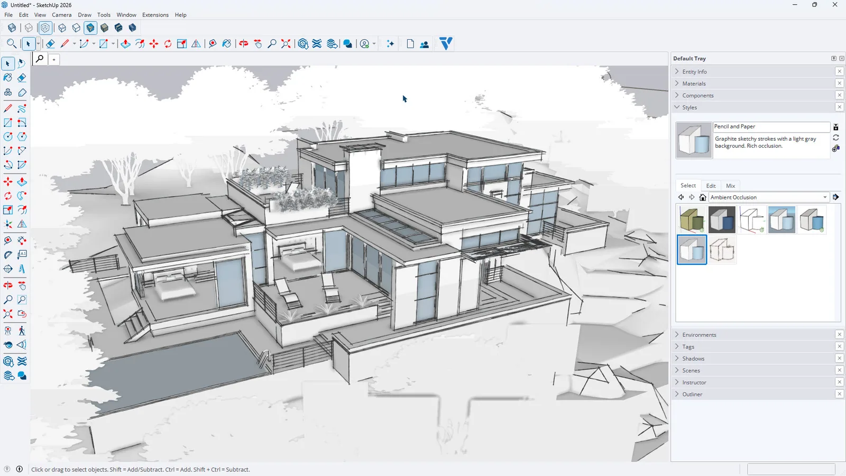Activate the Push/Pull tool in top toolbar
Screen dimensions: 846x476
pyautogui.click(x=125, y=44)
